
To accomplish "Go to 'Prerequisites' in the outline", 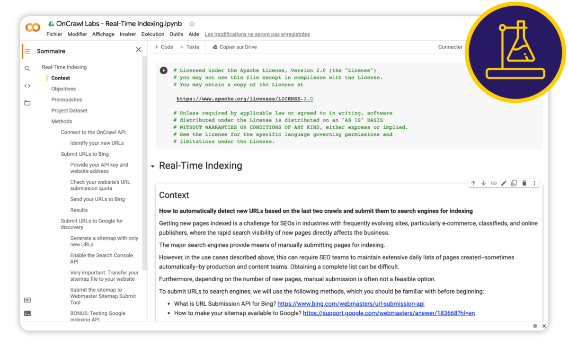I will 67,100.
